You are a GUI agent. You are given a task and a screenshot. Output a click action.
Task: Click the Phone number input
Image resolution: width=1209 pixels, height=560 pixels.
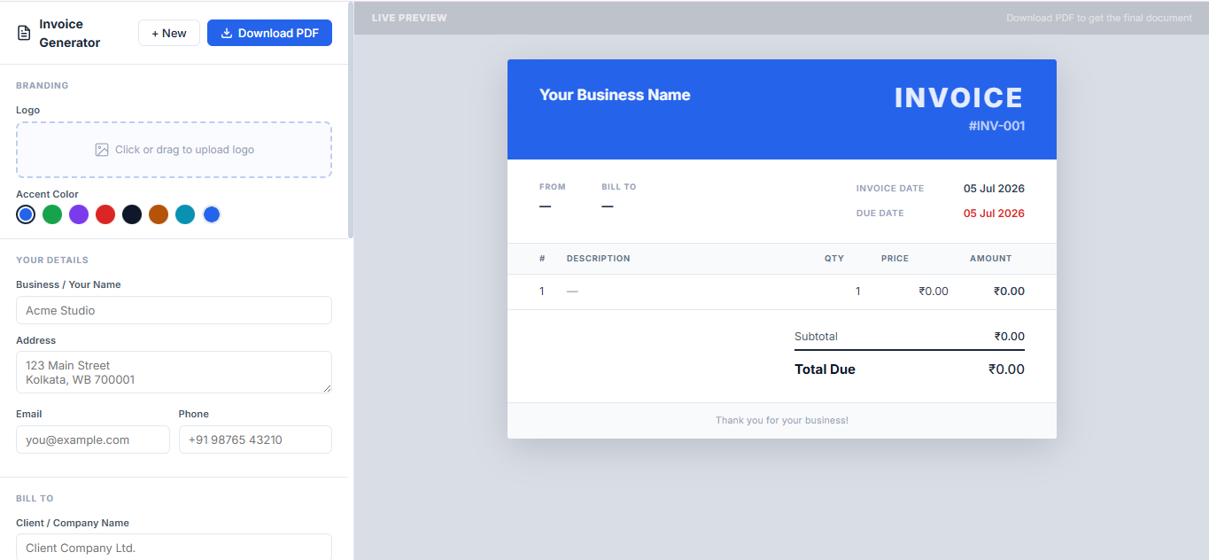(255, 439)
